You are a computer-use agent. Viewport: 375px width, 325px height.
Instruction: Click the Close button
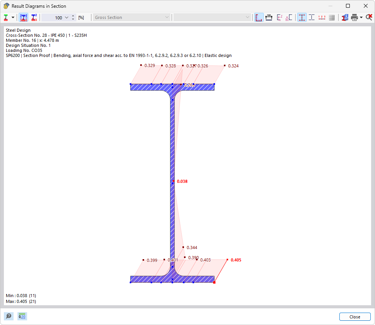coord(354,316)
